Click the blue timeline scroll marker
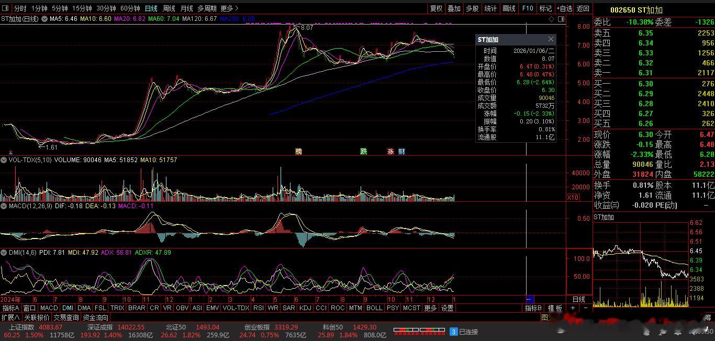Image resolution: width=715 pixels, height=341 pixels. 529,299
